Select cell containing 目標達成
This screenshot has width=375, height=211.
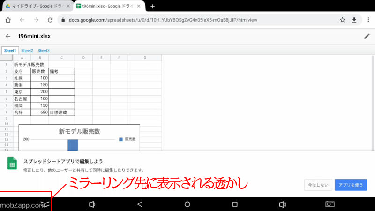point(61,113)
